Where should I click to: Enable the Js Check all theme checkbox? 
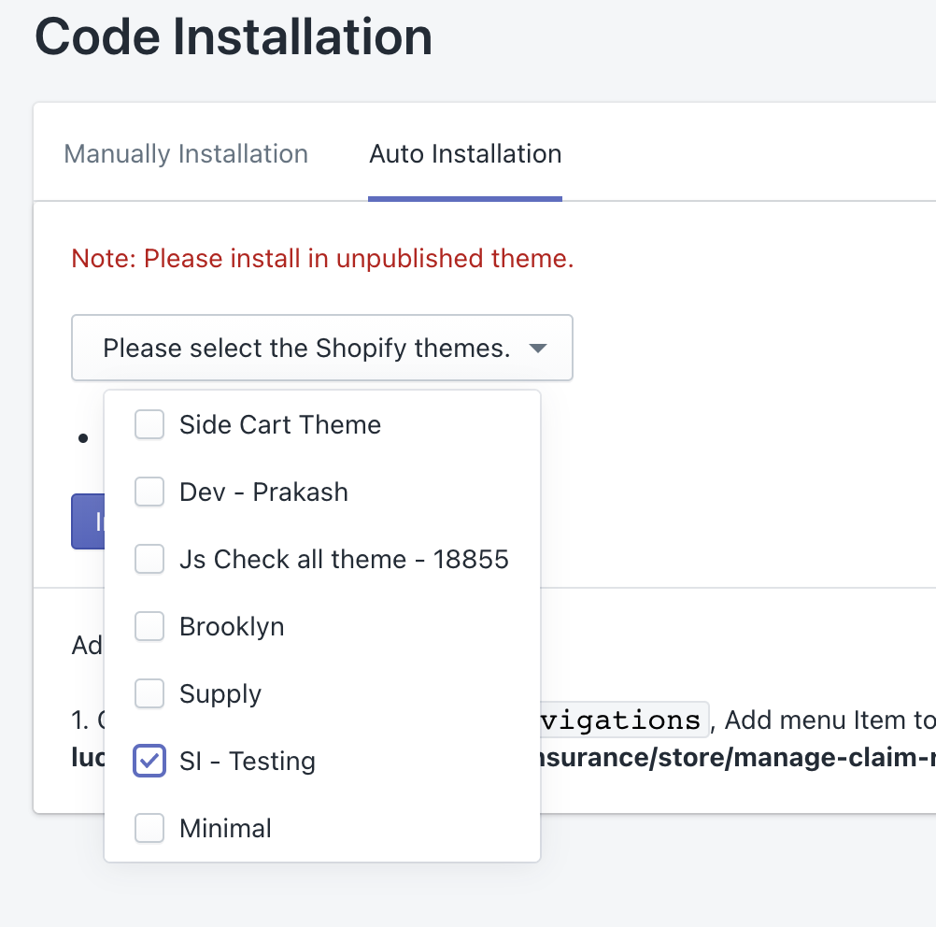149,560
